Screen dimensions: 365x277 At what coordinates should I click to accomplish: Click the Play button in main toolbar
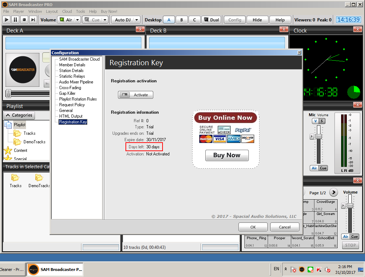pos(6,20)
